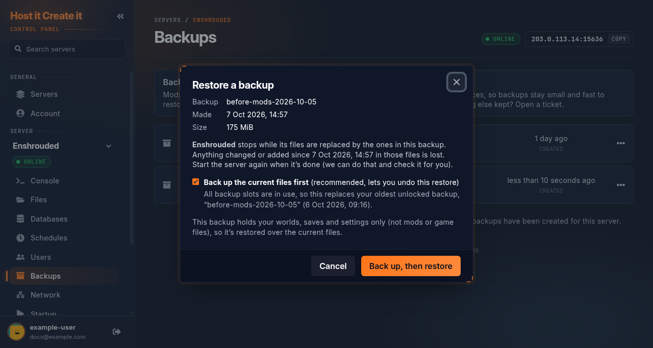Click the Network icon in sidebar
This screenshot has width=653, height=348.
[x=20, y=295]
